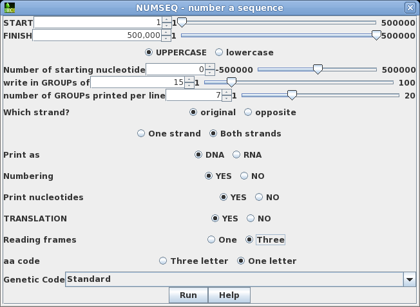Select One strand radio button
This screenshot has width=420, height=307.
pos(142,133)
